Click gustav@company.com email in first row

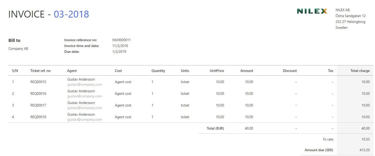[85, 84]
